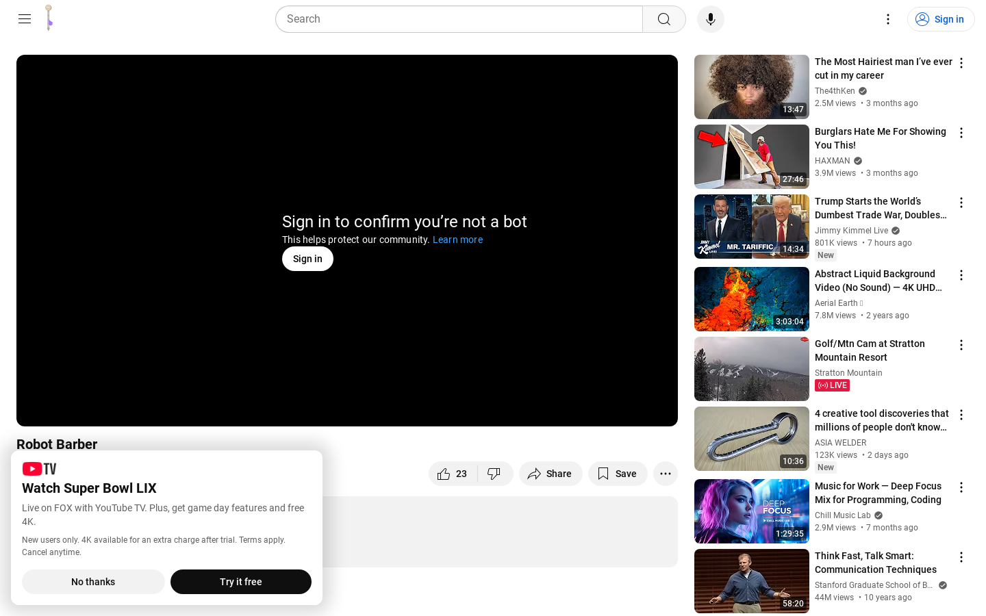Open Burglars Hate Me video thumbnail
Viewport: 986px width, 616px height.
tap(752, 157)
